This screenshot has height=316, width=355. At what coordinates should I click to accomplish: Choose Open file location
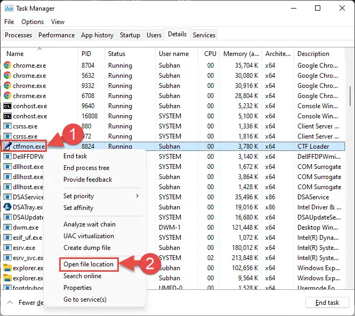click(88, 264)
